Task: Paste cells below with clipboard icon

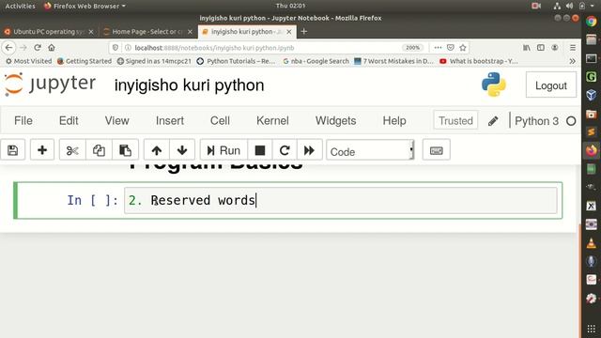Action: click(x=125, y=150)
